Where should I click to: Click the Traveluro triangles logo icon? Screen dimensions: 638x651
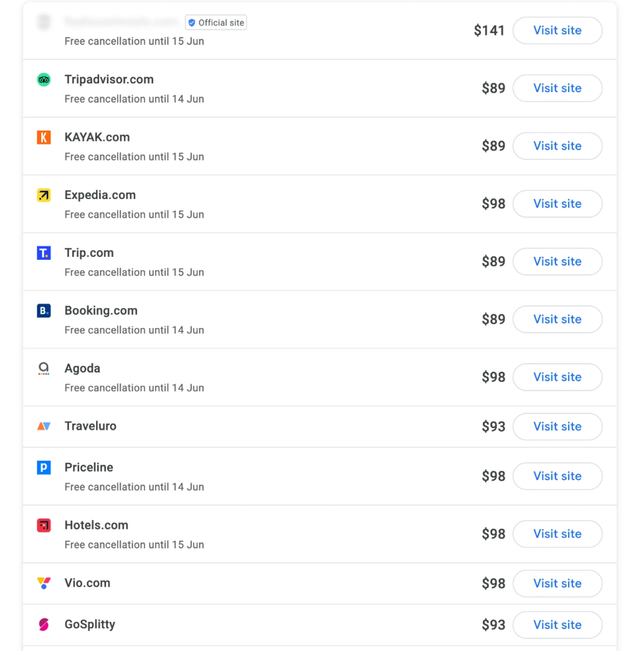(43, 426)
